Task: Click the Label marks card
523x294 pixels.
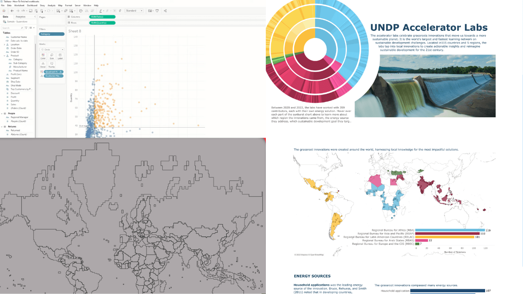Action: click(x=60, y=56)
